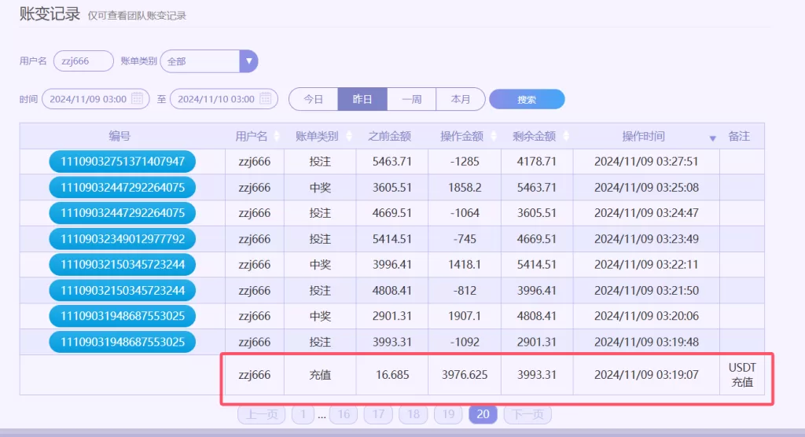
Task: Click the timestamp 2024/11/09 03:19:07
Action: click(646, 375)
